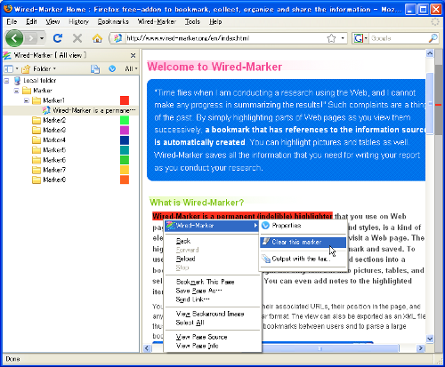This screenshot has width=445, height=367.
Task: Collapse the Local folder tree node
Action: (6, 81)
